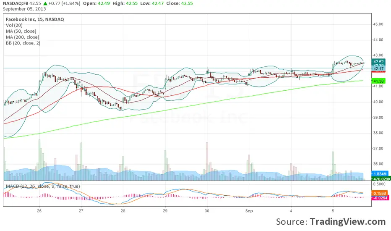Select the Facebook Inc, 15, NASDAQ legend title

(x=35, y=19)
